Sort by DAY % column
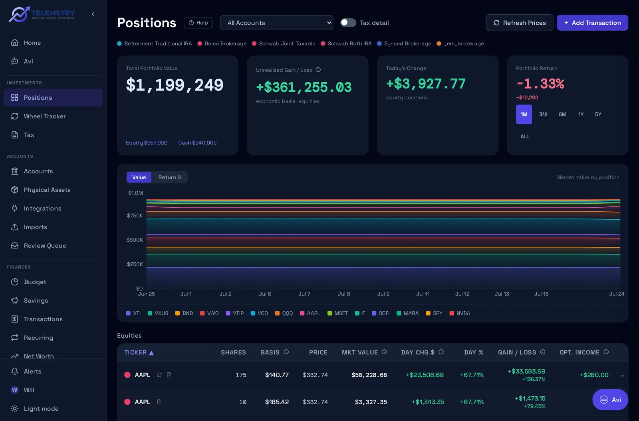 474,352
